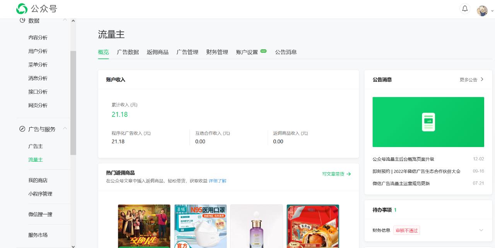
Task: Select 广告主 in the sidebar
Action: tap(35, 146)
